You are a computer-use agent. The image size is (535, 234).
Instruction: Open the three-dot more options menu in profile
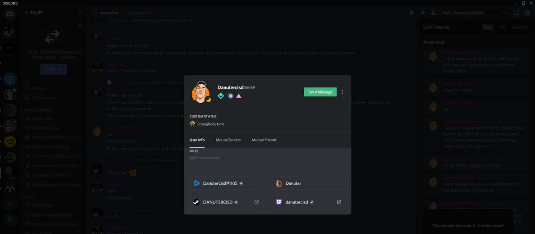tap(342, 92)
